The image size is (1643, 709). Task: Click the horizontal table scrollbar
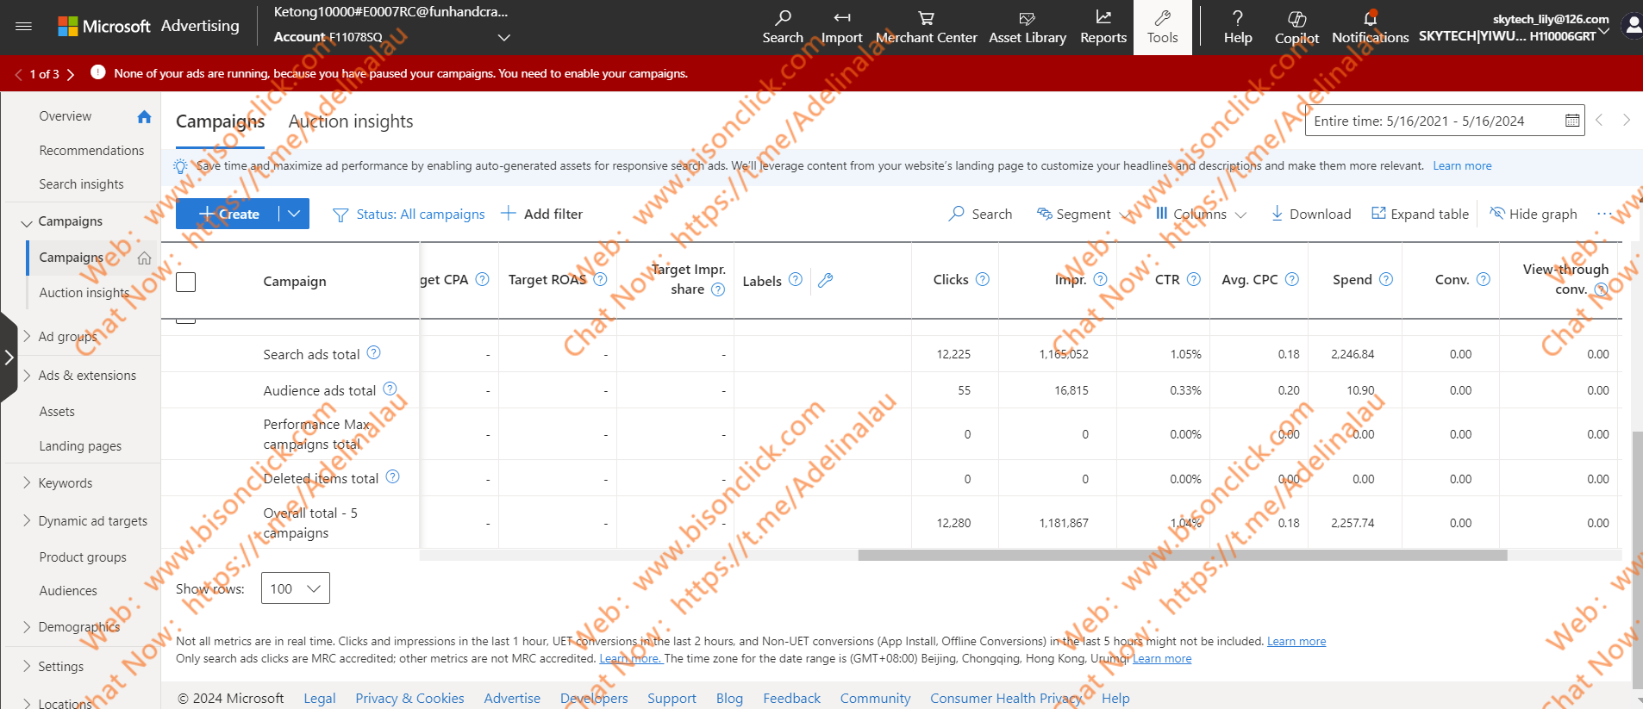click(1183, 556)
